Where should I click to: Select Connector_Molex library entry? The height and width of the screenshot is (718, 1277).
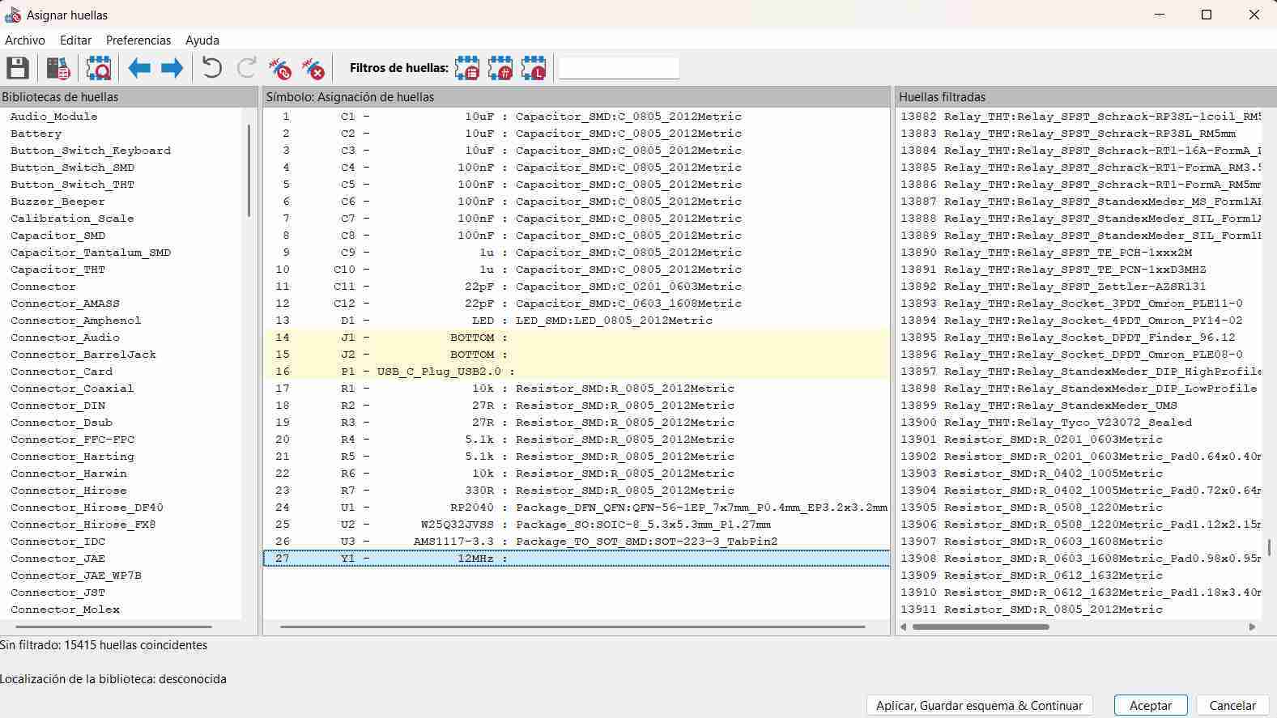(65, 610)
